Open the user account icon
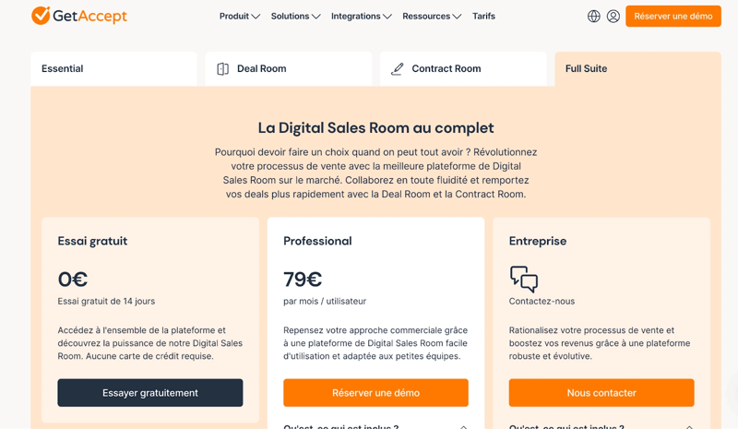 613,16
